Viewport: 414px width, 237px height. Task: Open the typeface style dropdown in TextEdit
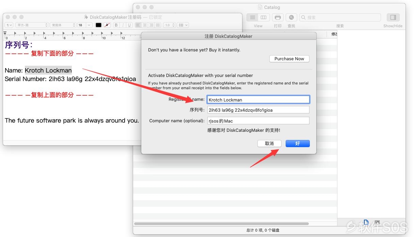[63, 25]
